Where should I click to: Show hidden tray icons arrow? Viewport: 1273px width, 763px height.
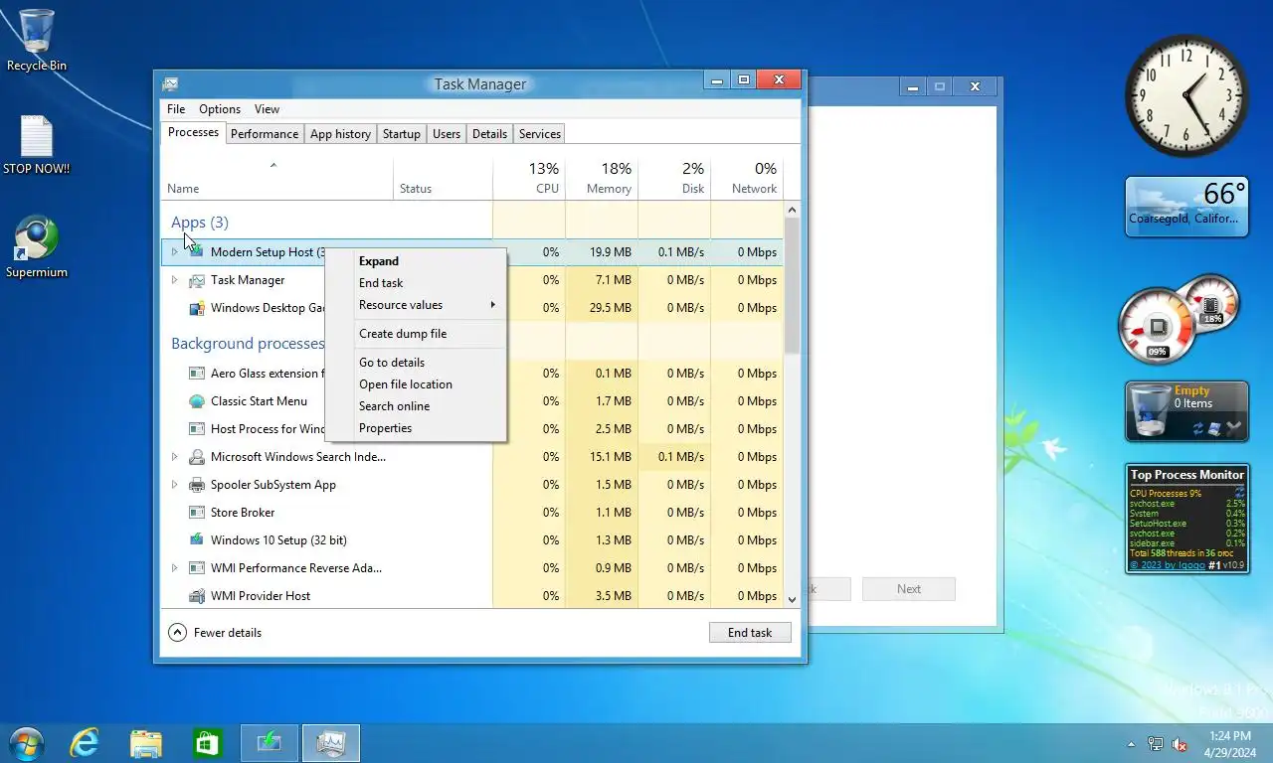tap(1131, 744)
